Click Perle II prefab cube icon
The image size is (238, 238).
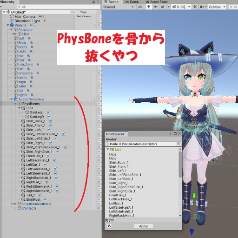click(12, 25)
